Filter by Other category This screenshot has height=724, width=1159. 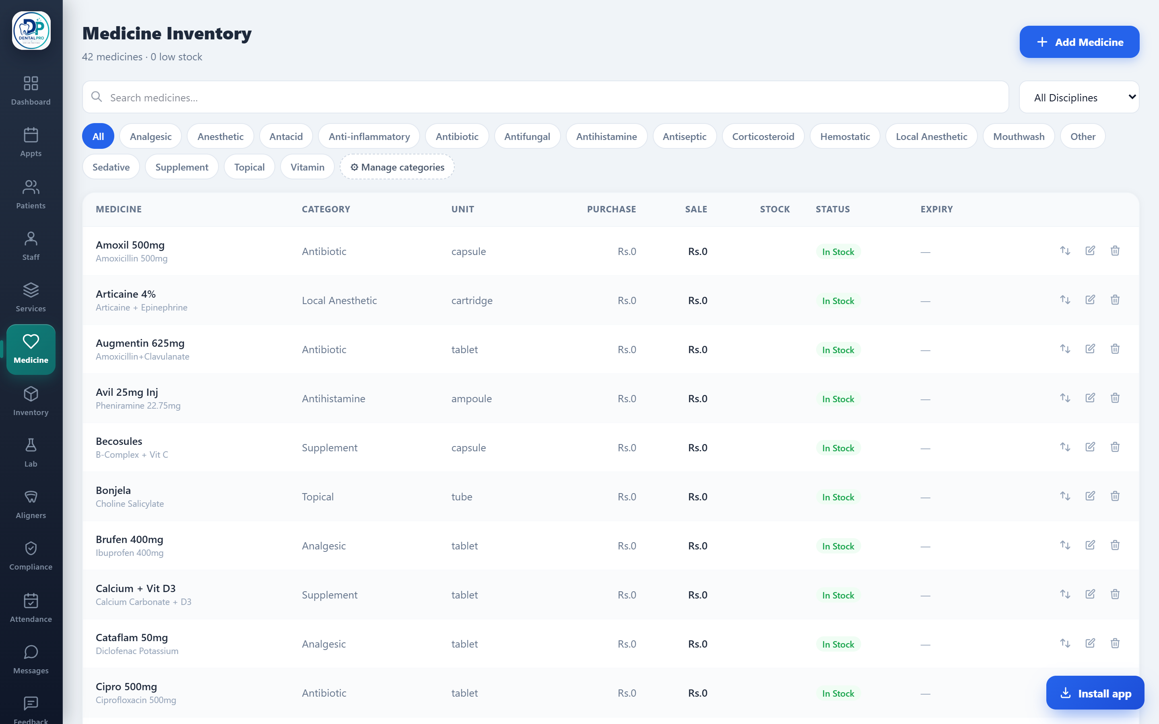coord(1083,136)
